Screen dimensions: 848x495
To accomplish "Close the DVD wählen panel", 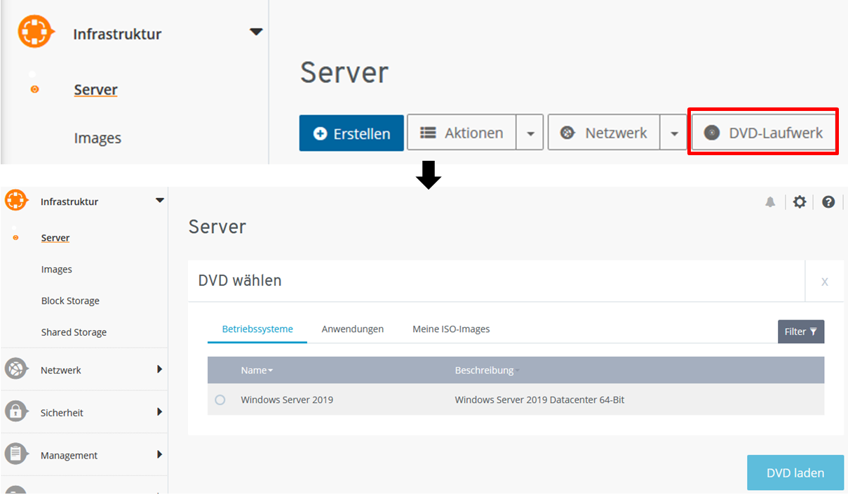I will (824, 282).
